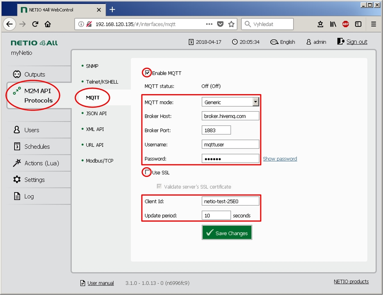The width and height of the screenshot is (383, 295).
Task: Open the browser home page
Action: tap(47, 24)
